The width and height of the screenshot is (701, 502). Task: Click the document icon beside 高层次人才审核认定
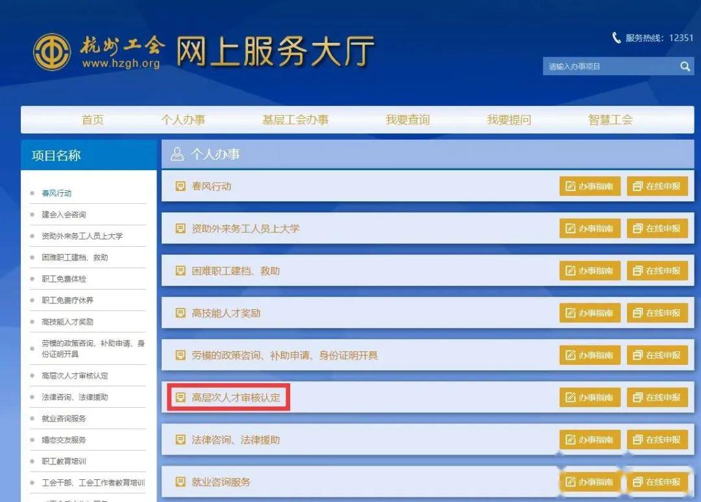pyautogui.click(x=180, y=397)
